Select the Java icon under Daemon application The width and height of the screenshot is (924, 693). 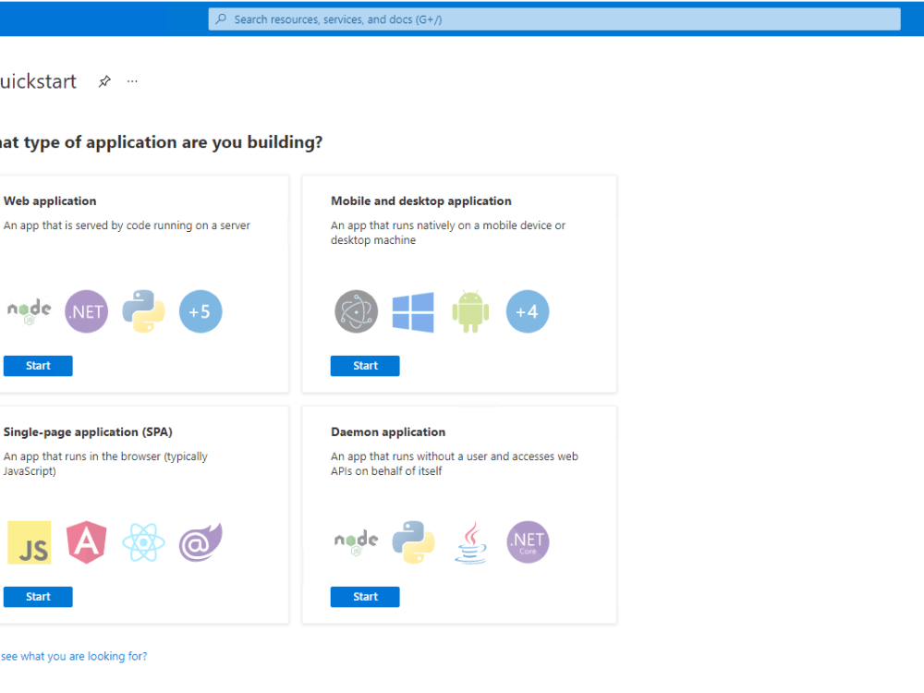(x=470, y=542)
